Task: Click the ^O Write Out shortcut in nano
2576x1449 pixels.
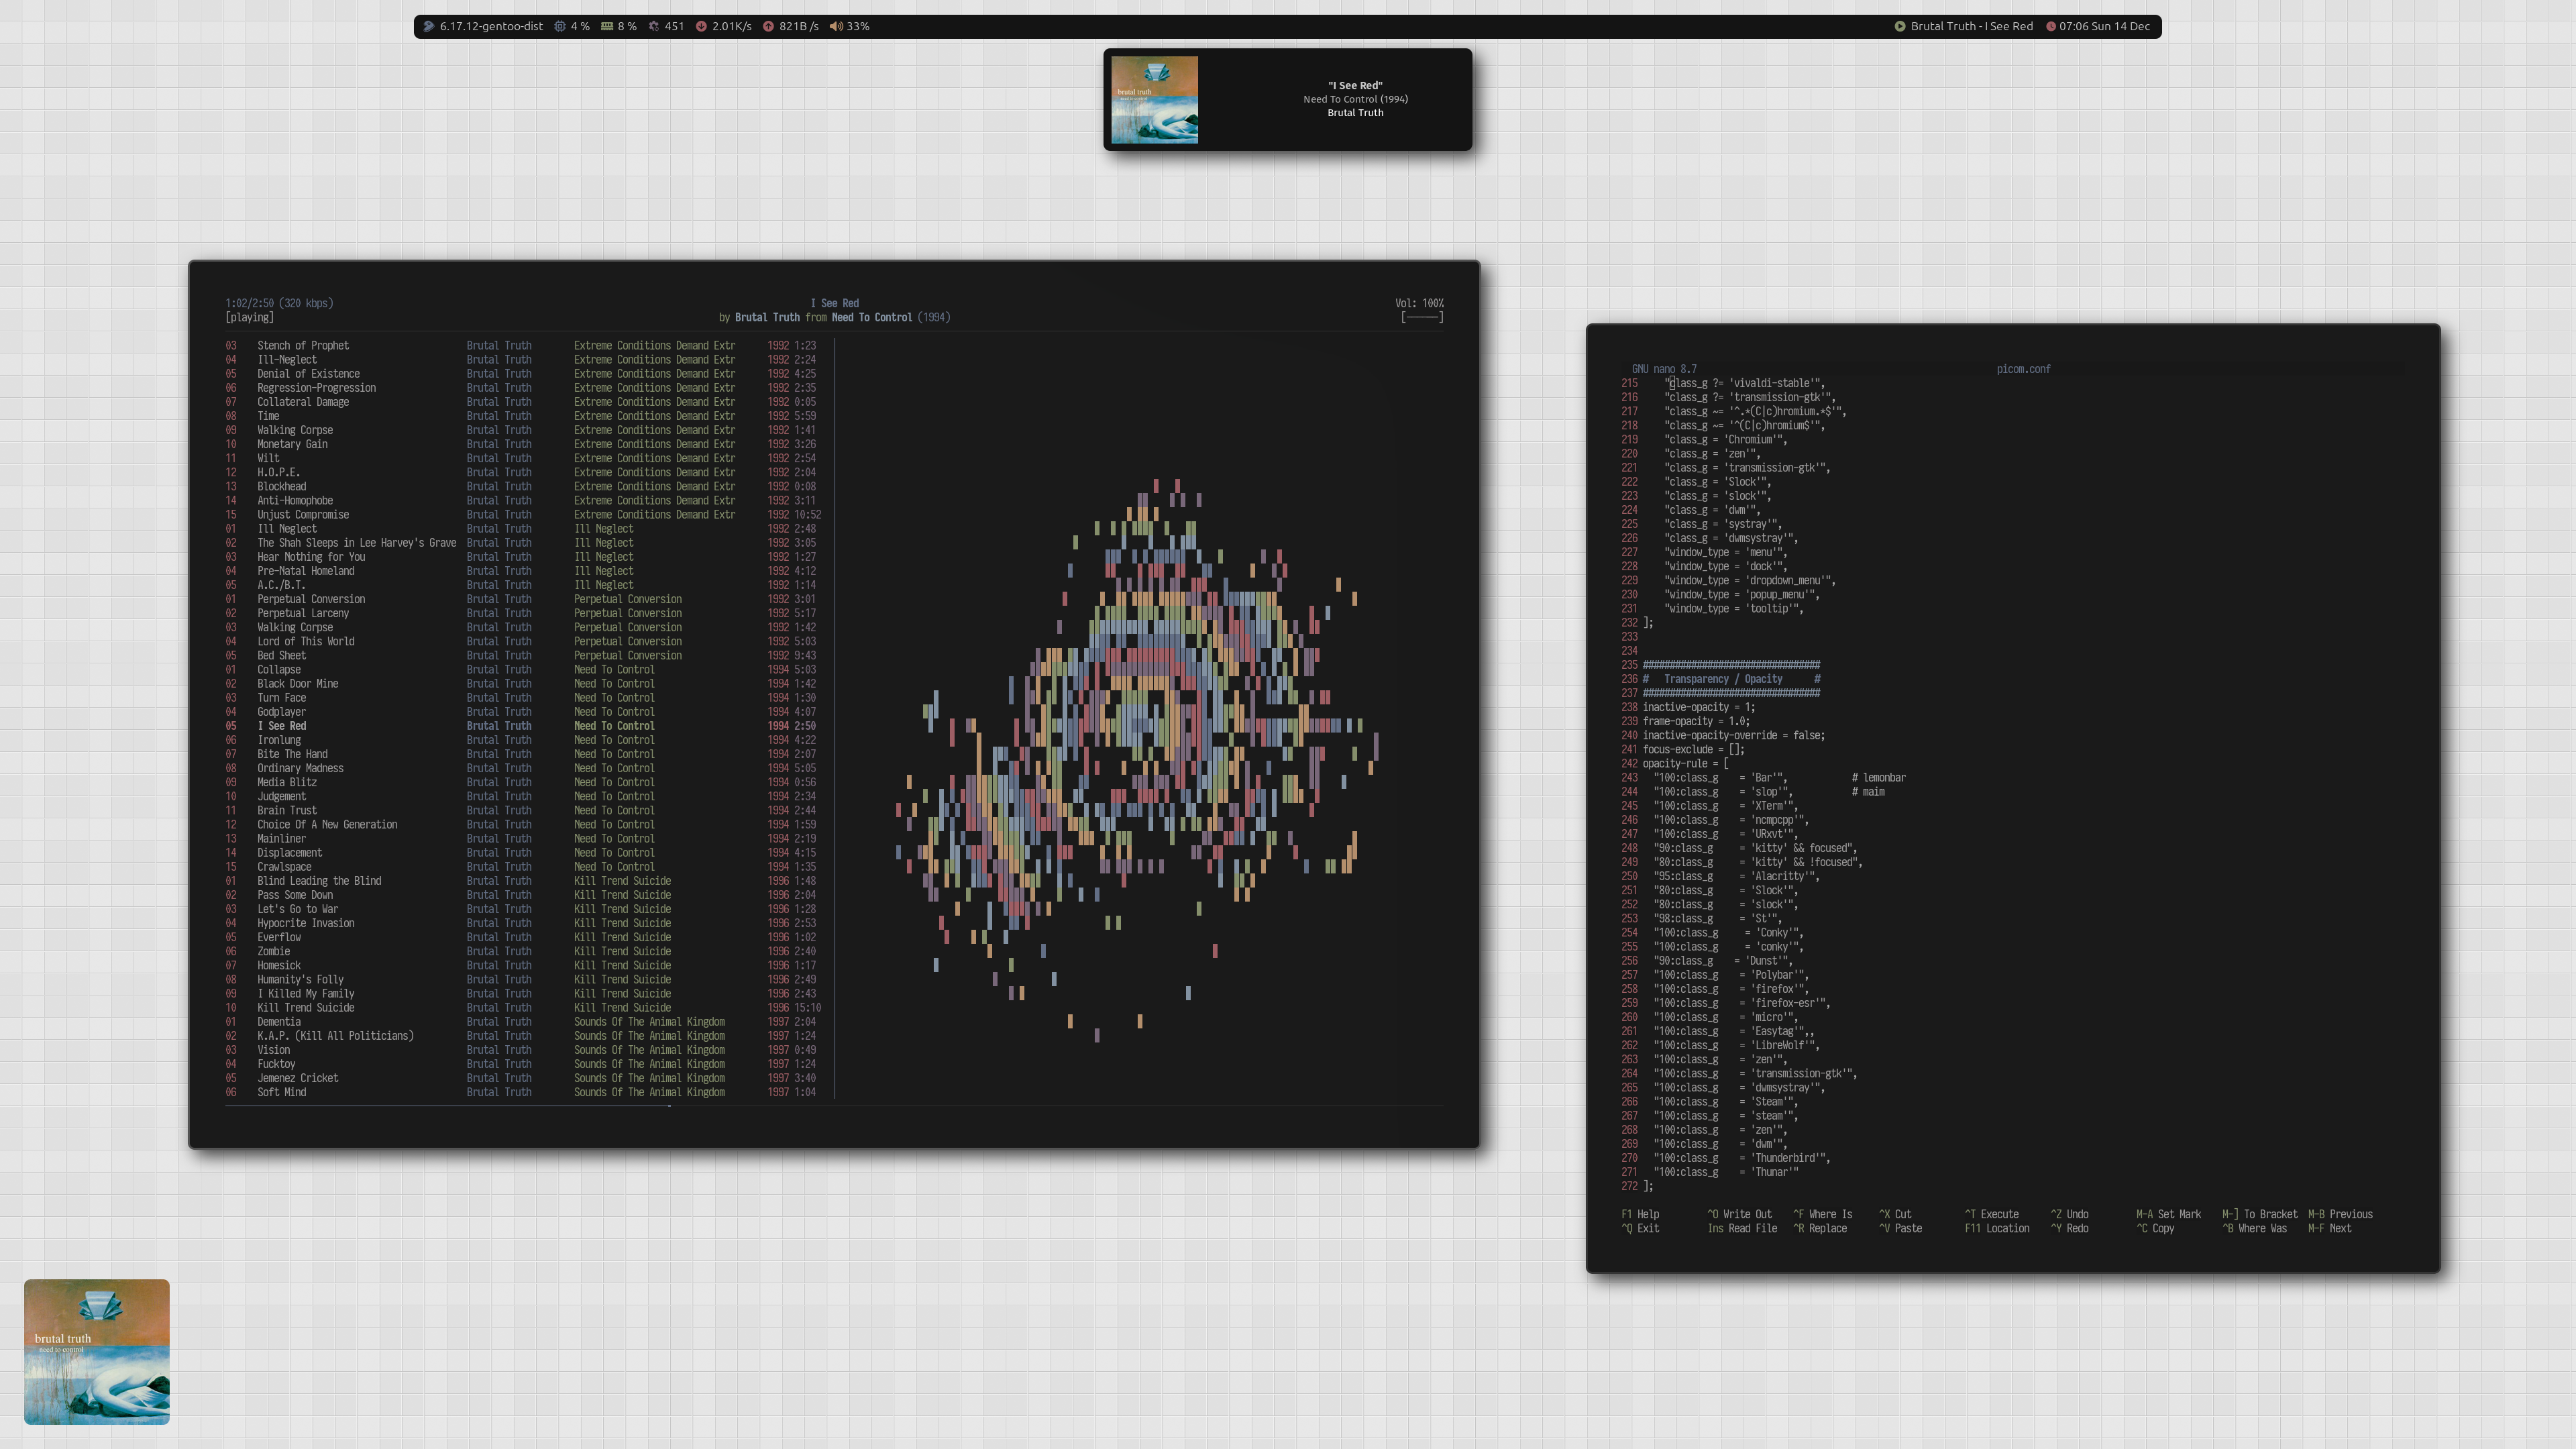Action: (1739, 1214)
